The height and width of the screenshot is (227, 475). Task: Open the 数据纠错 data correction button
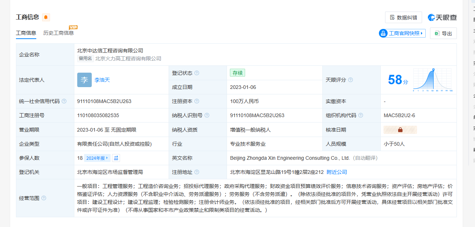coord(403,17)
